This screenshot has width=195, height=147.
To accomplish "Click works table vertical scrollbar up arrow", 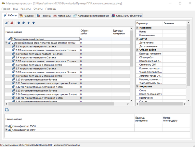I will (x=132, y=29).
